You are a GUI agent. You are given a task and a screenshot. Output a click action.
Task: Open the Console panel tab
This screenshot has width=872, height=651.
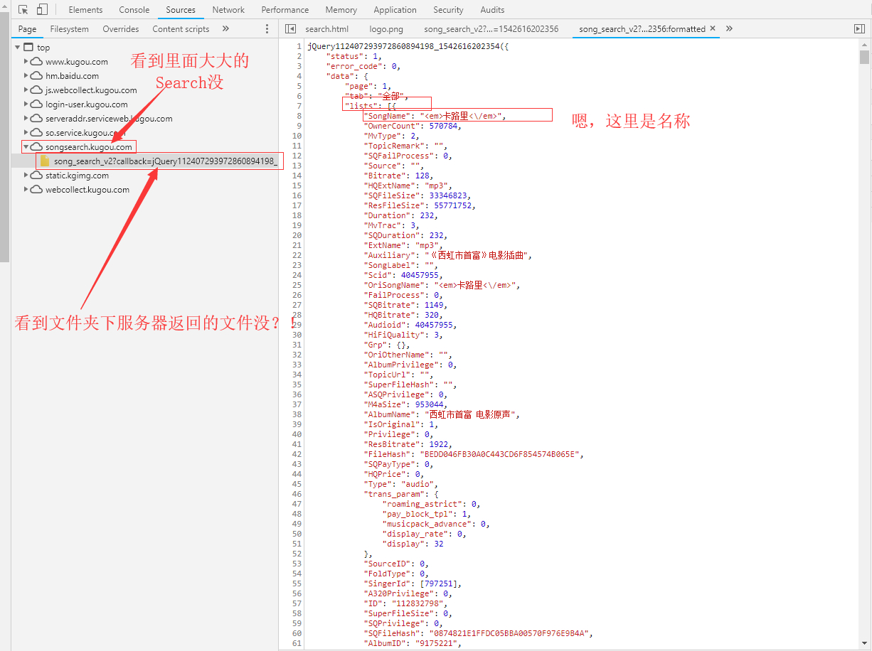[x=134, y=10]
